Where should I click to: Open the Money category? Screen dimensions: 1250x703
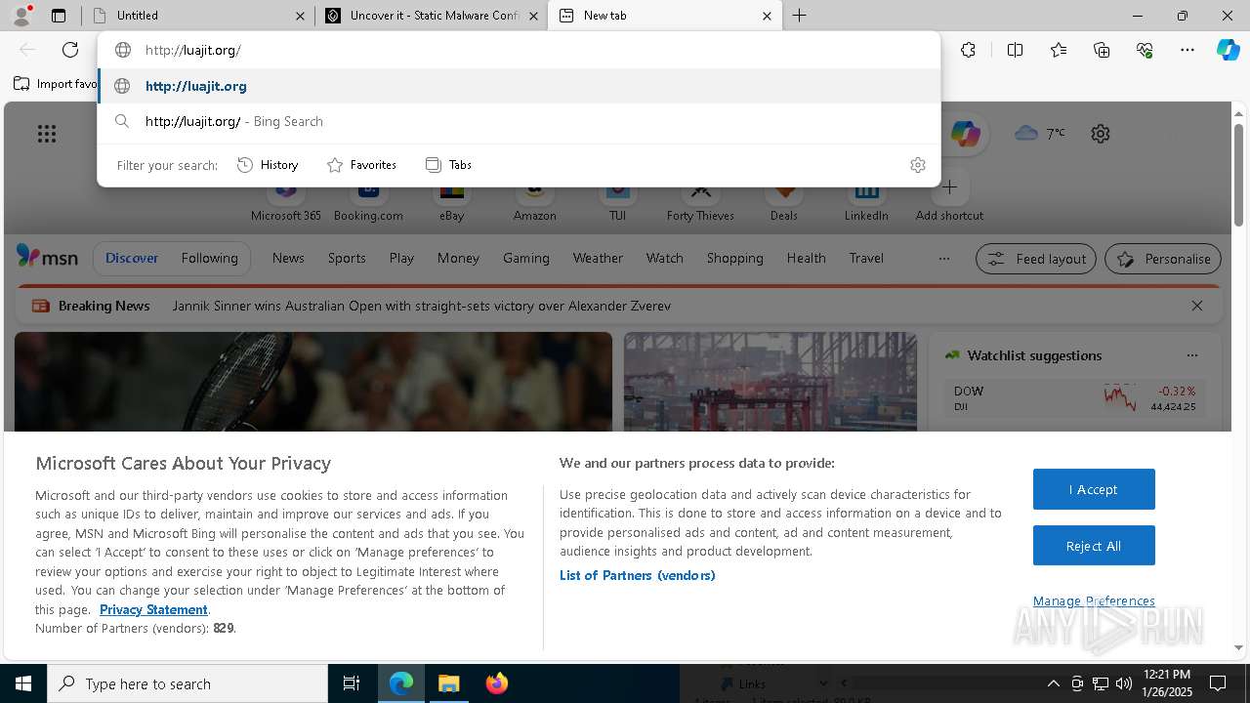point(458,259)
